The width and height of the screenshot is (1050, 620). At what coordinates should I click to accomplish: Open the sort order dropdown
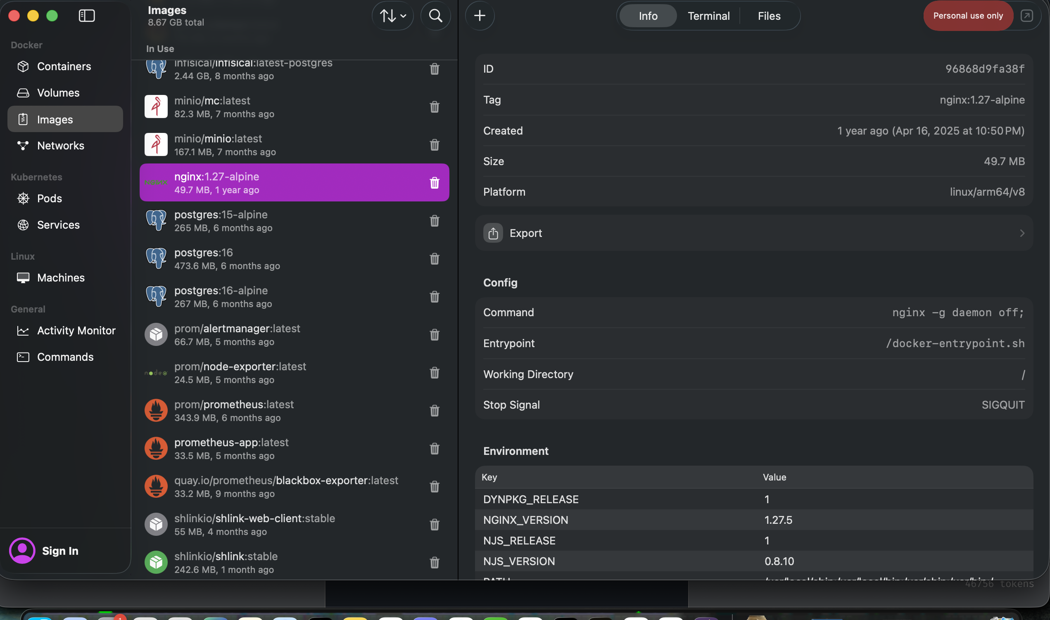pos(392,16)
